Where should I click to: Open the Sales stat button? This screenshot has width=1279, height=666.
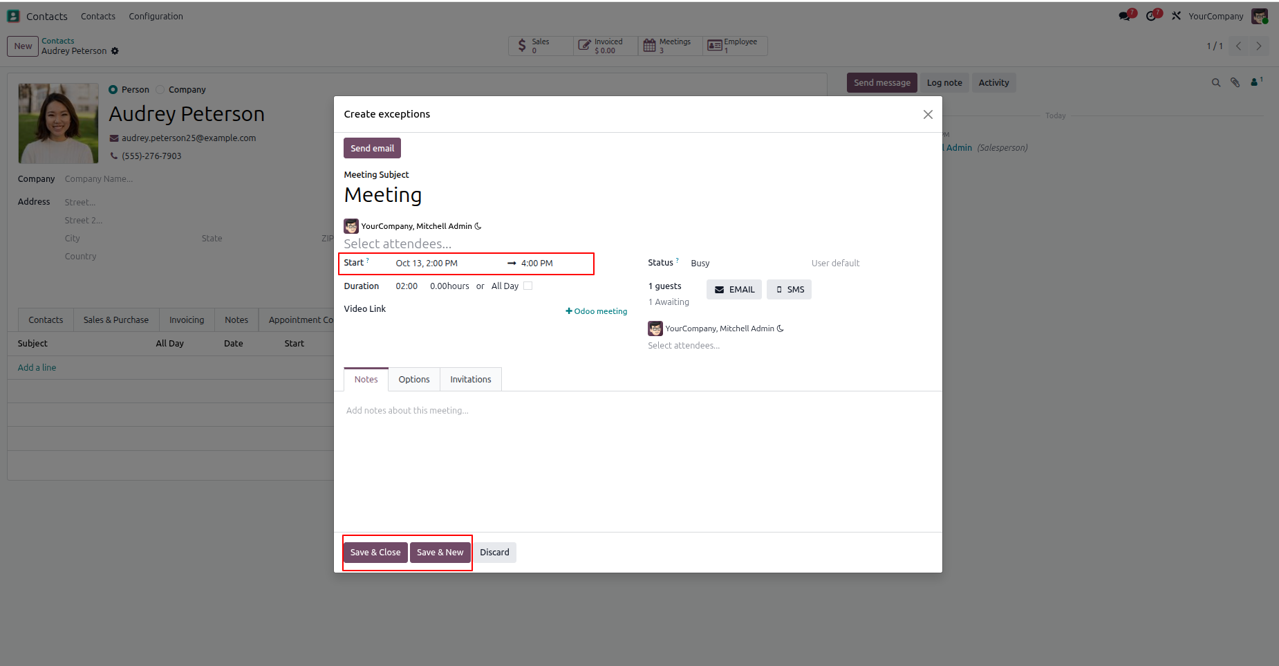541,46
